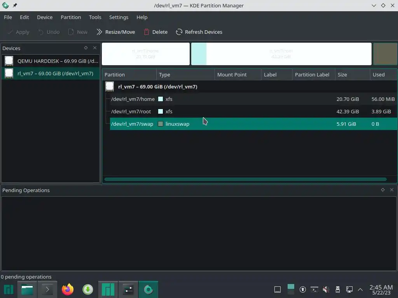Sort by the Label column header
This screenshot has width=398, height=298.
[277, 74]
